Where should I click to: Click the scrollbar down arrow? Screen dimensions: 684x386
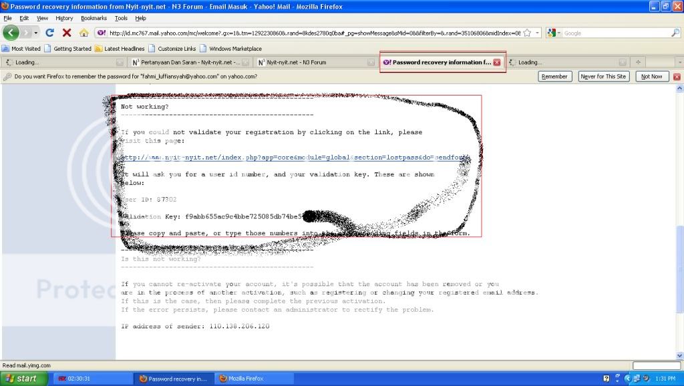point(679,356)
